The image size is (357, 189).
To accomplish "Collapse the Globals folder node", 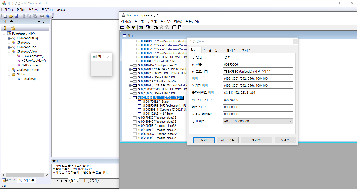I will pyautogui.click(x=9, y=74).
